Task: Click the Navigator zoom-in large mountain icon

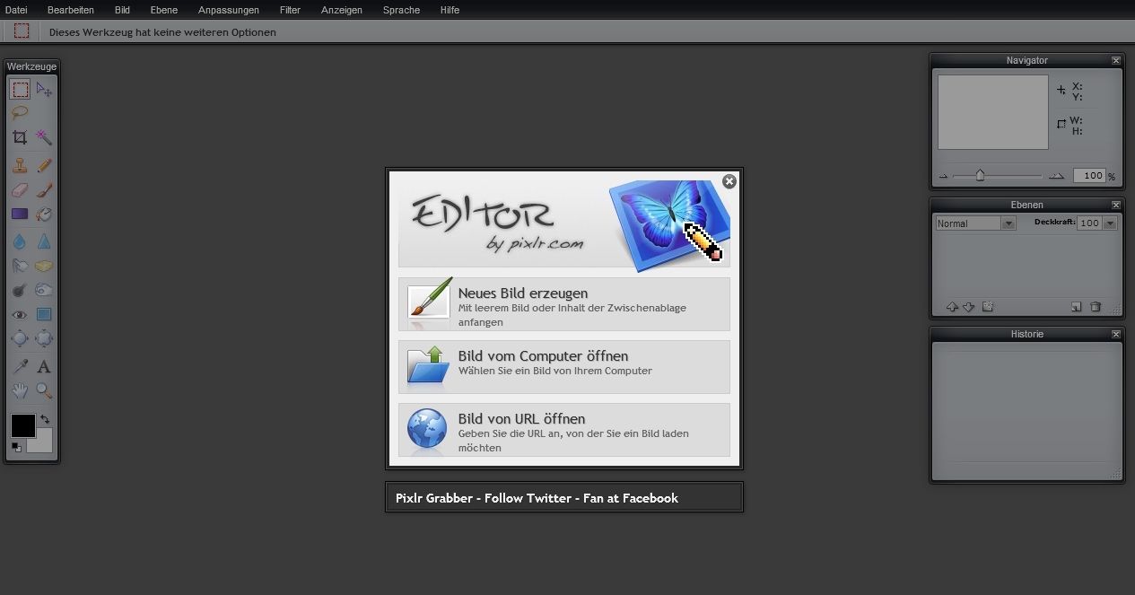Action: [1057, 176]
